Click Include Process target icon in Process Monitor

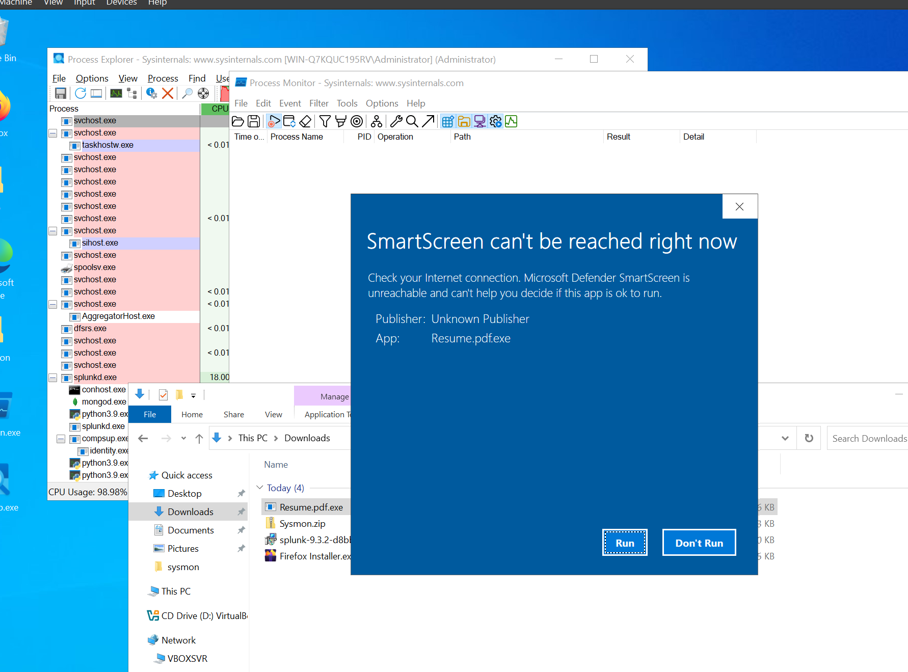click(357, 121)
